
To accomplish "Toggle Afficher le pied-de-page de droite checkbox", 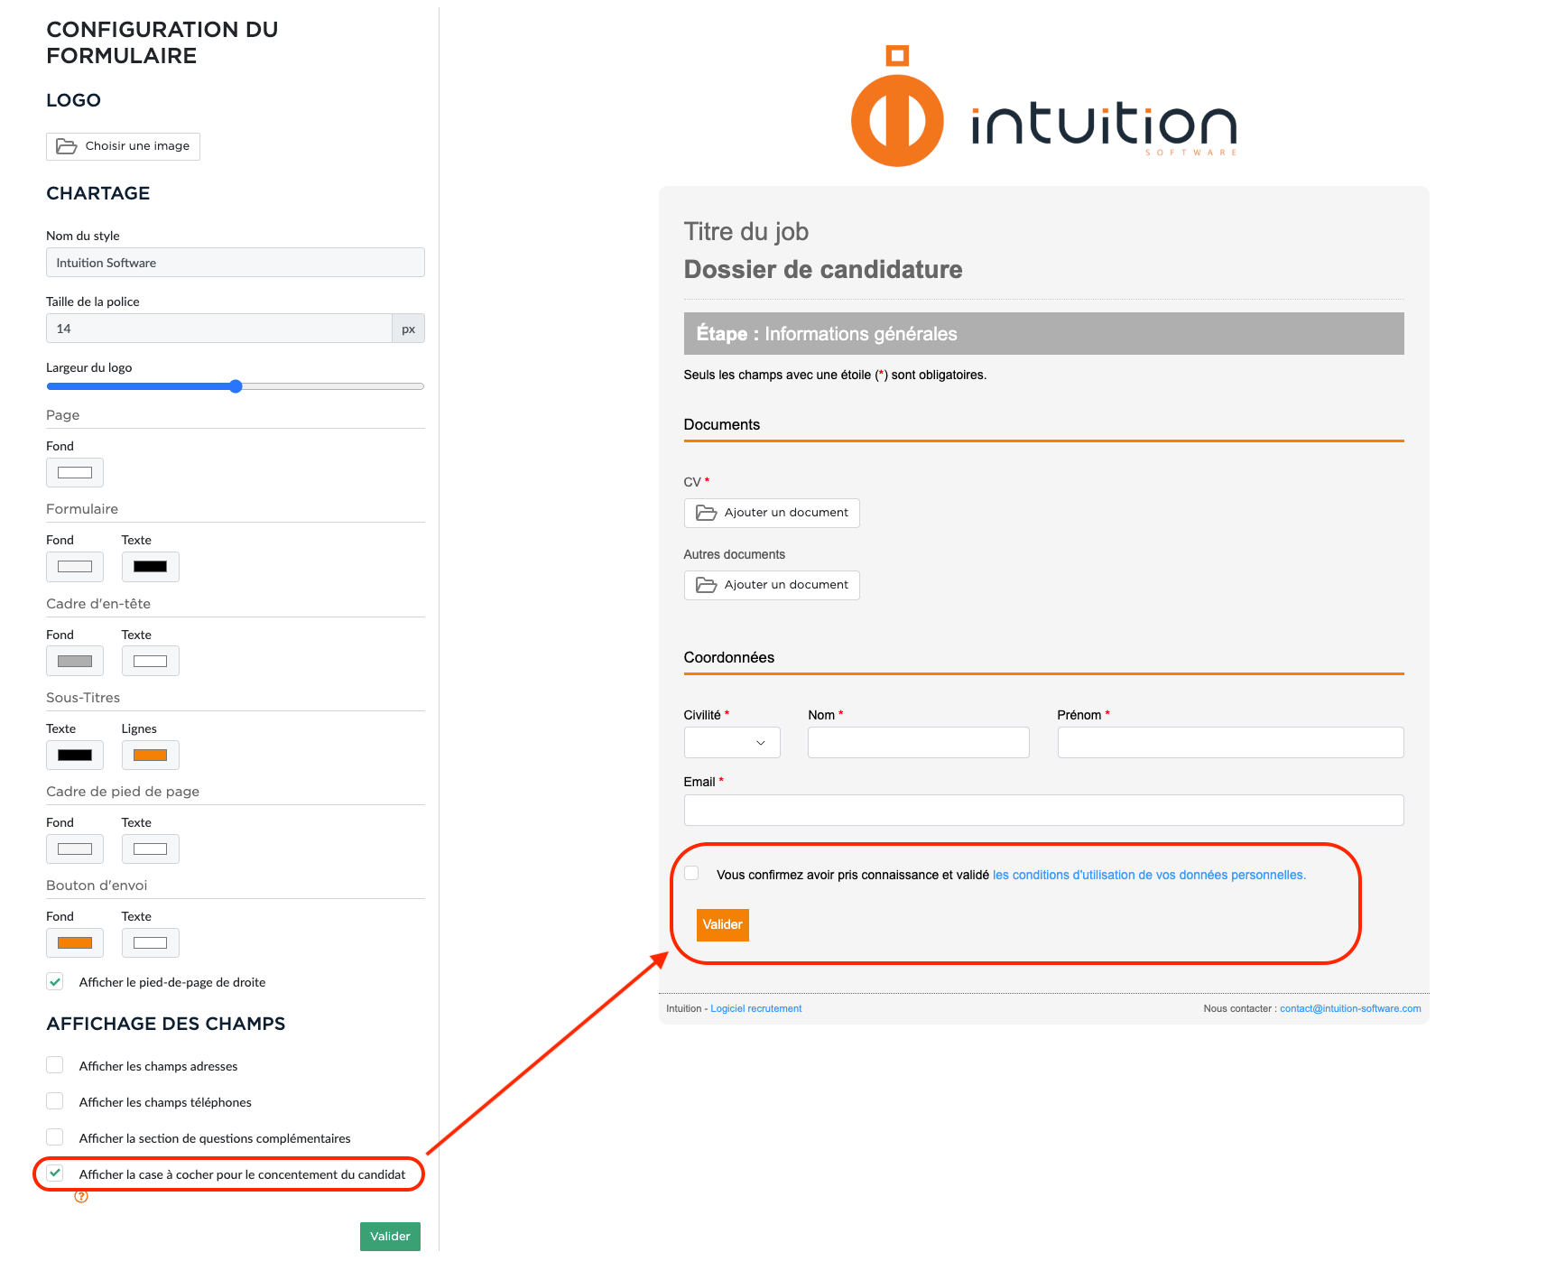I will [x=55, y=982].
